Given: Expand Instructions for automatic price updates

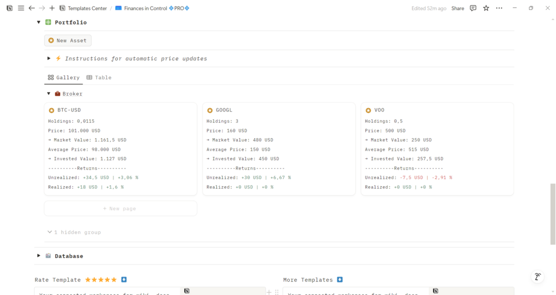Looking at the screenshot, I should click(x=49, y=59).
